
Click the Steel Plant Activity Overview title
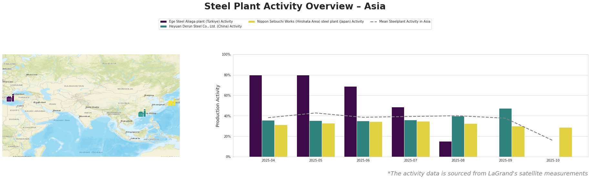tap(295, 6)
